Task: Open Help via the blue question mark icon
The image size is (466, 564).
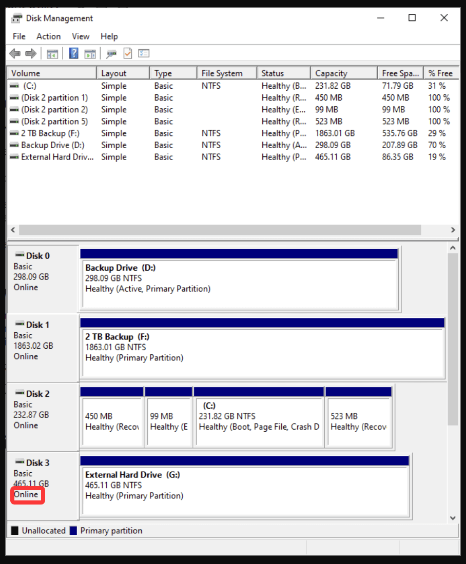Action: click(73, 53)
